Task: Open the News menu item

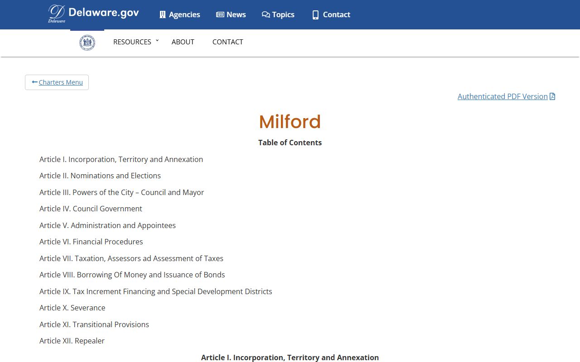Action: point(231,14)
